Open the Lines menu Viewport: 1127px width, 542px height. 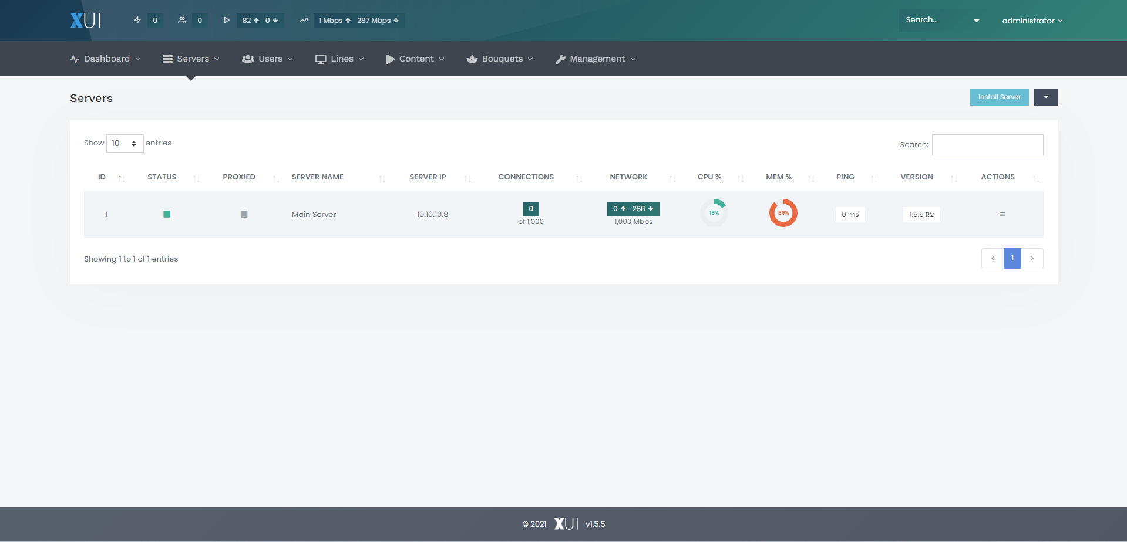coord(339,59)
